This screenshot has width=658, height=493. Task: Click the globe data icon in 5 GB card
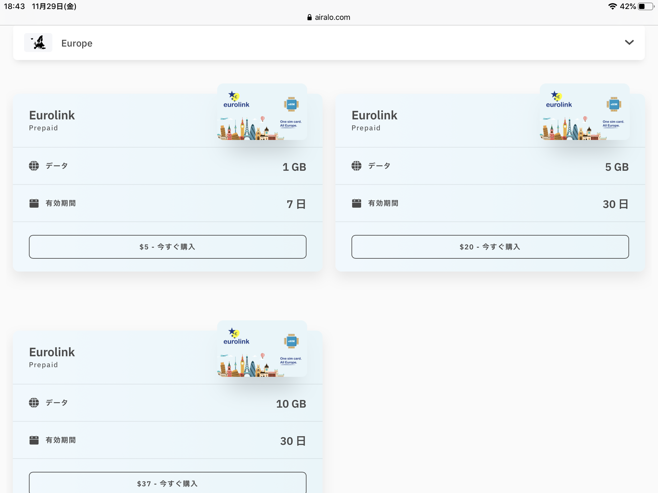click(356, 166)
